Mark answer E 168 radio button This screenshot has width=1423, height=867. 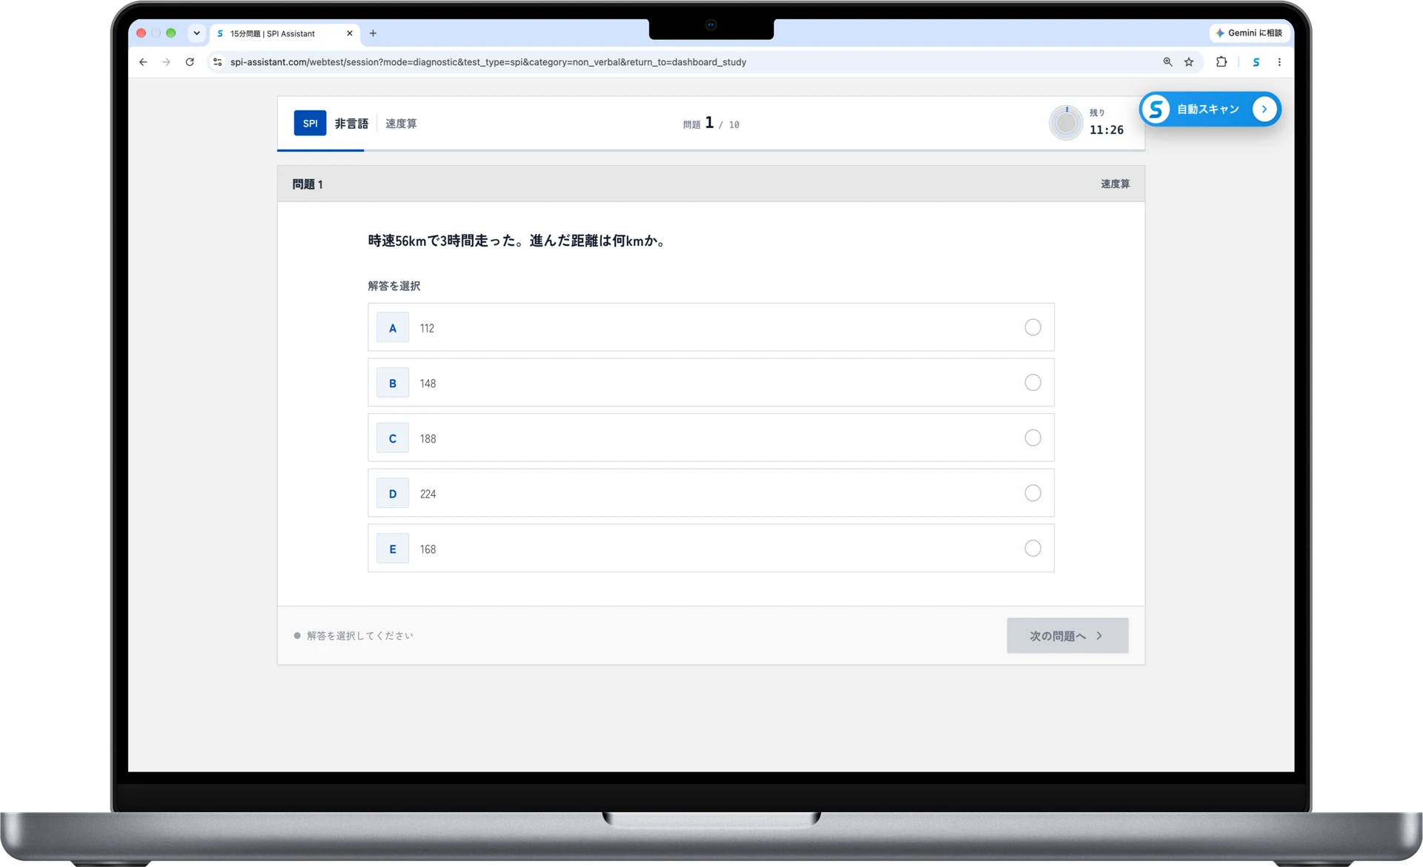coord(1032,549)
